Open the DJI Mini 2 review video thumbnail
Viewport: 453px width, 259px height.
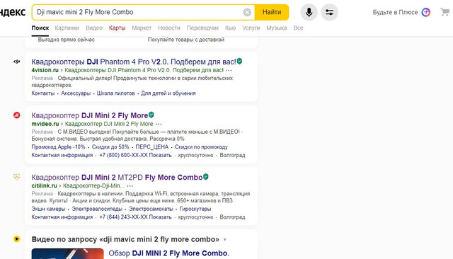(x=68, y=253)
